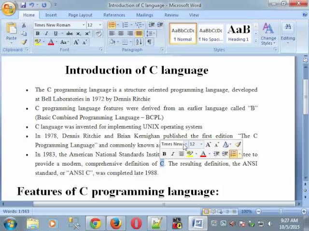Screen dimensions: 309x231
Task: Apply the Heading 1 style
Action: tap(239, 33)
